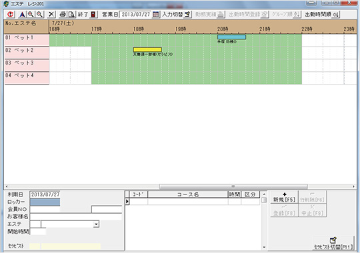Expand the エステ dropdown arrow
This screenshot has height=253, width=360.
[96, 224]
